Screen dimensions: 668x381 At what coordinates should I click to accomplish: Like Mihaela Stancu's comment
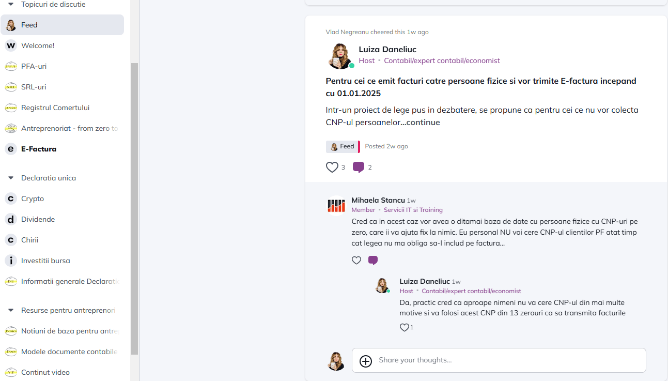point(356,260)
